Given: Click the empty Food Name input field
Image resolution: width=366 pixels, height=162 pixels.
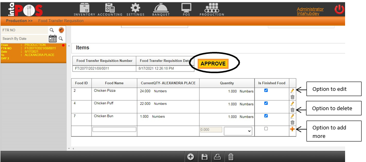Looking at the screenshot, I should click(114, 129).
